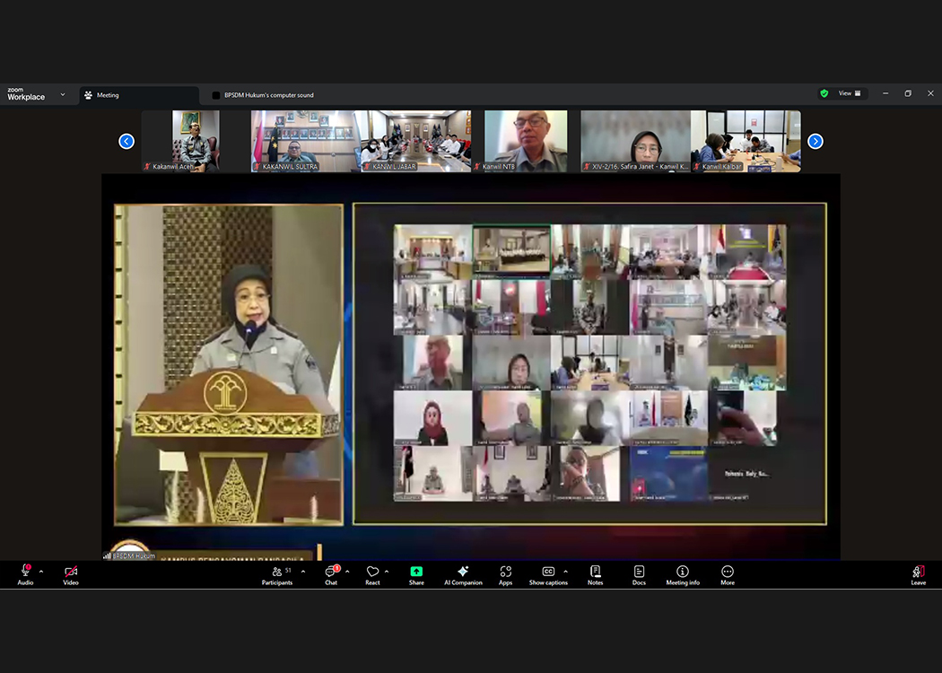The width and height of the screenshot is (942, 673).
Task: Switch to the Meeting tab
Action: [x=108, y=95]
